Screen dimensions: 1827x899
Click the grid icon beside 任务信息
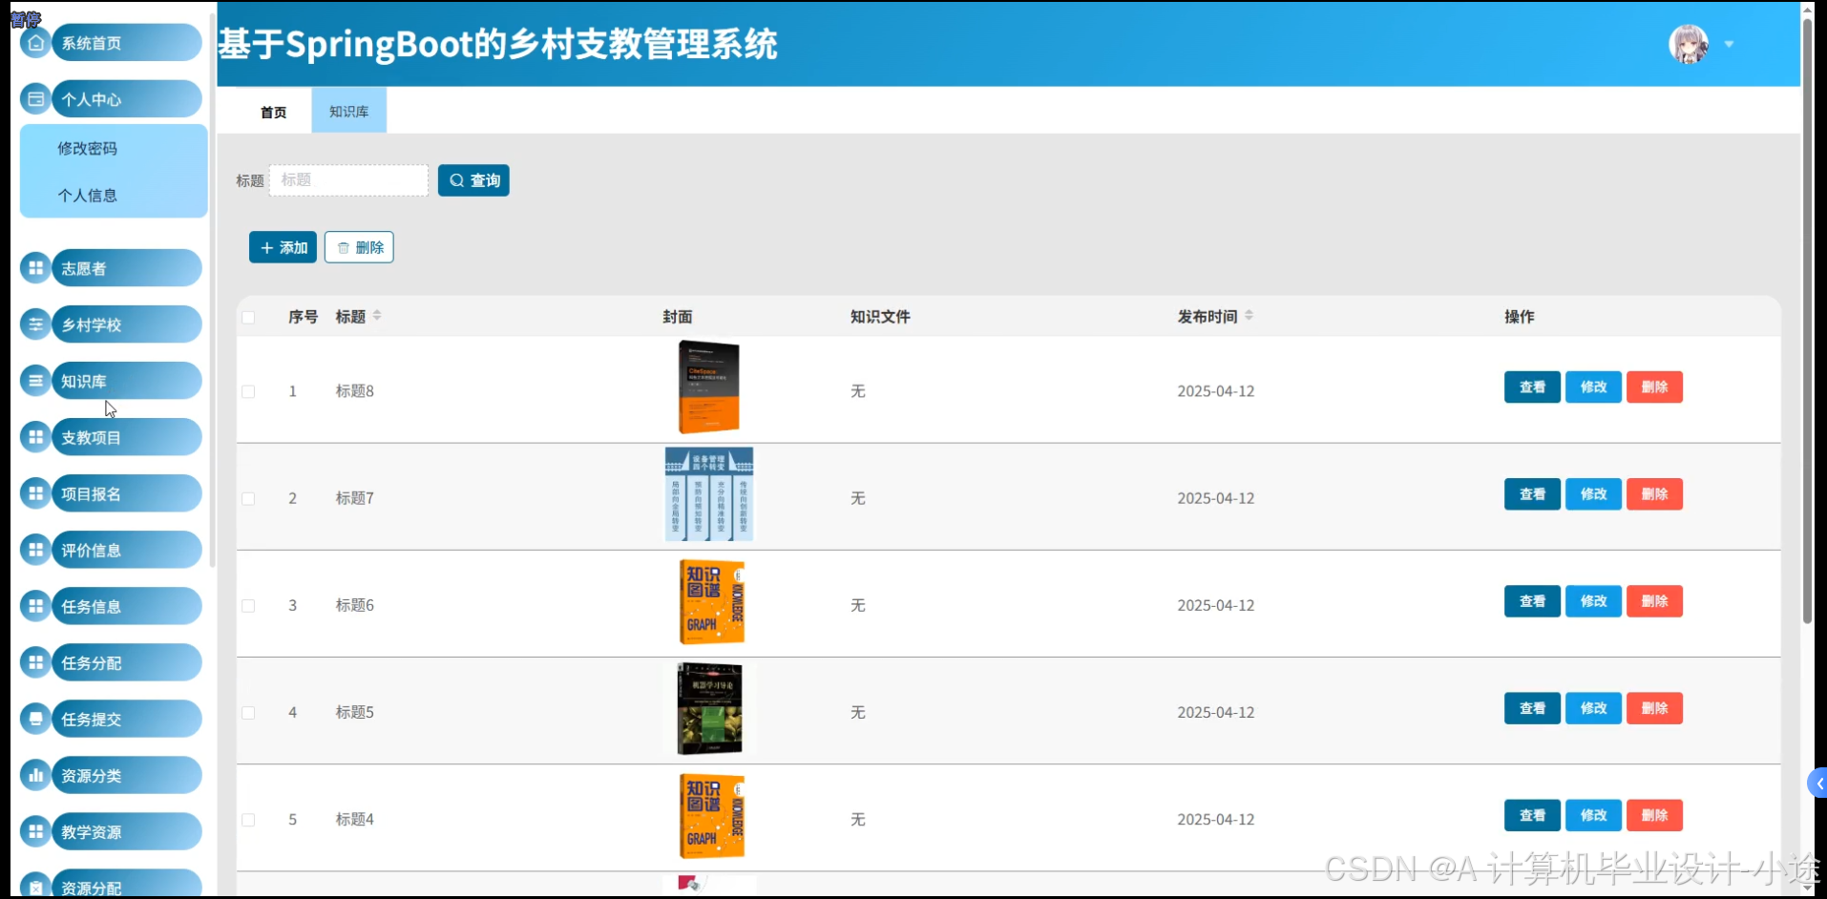click(x=35, y=606)
